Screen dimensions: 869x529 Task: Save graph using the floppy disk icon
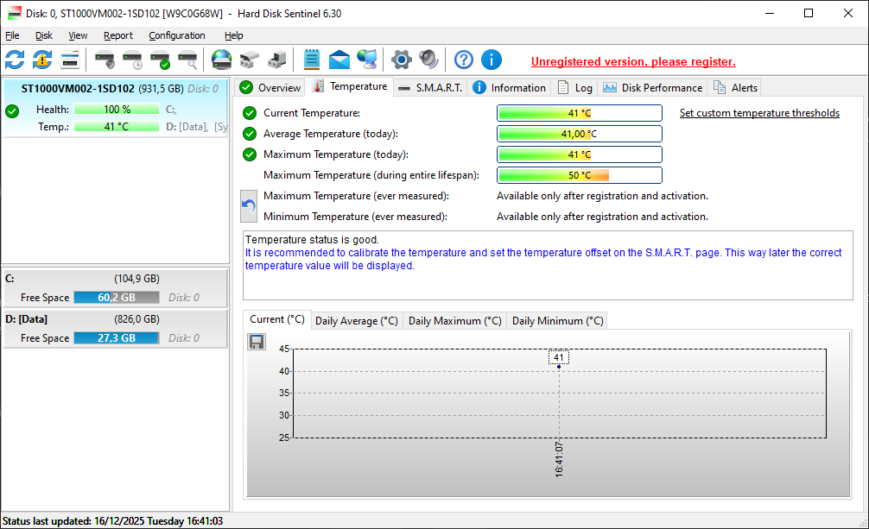257,342
